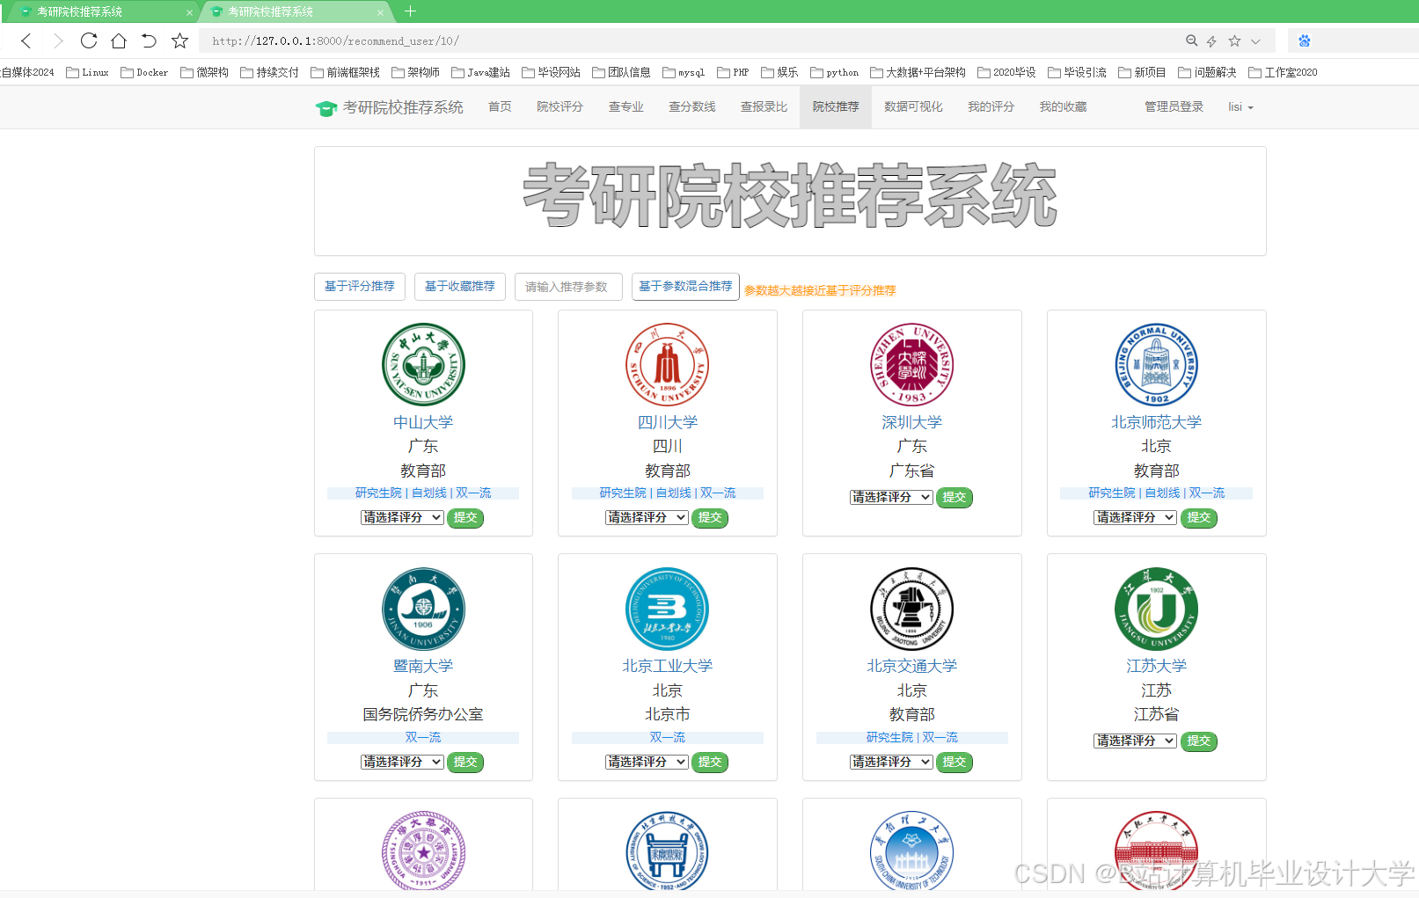1419x898 pixels.
Task: Click the browser refresh icon
Action: [88, 40]
